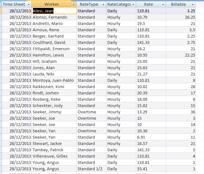Click the 'Scheckter, Jody' worker cell
This screenshot has height=174, width=204.
[54, 105]
